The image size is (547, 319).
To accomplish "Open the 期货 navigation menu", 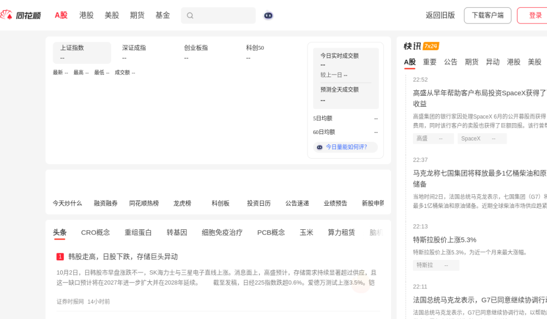I will (137, 15).
